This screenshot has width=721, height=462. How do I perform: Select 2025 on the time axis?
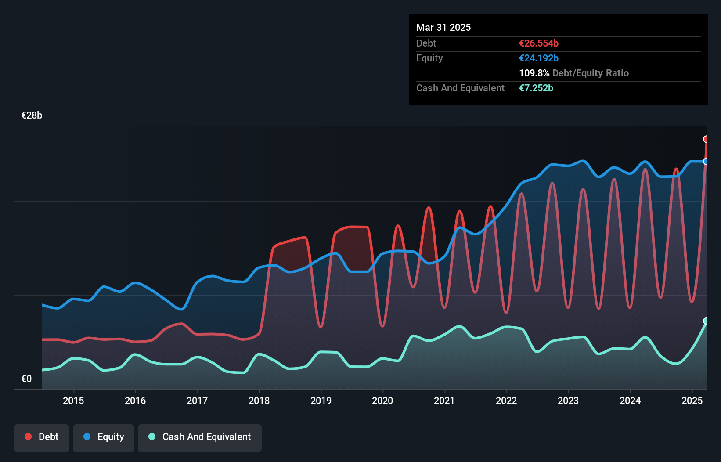point(692,401)
